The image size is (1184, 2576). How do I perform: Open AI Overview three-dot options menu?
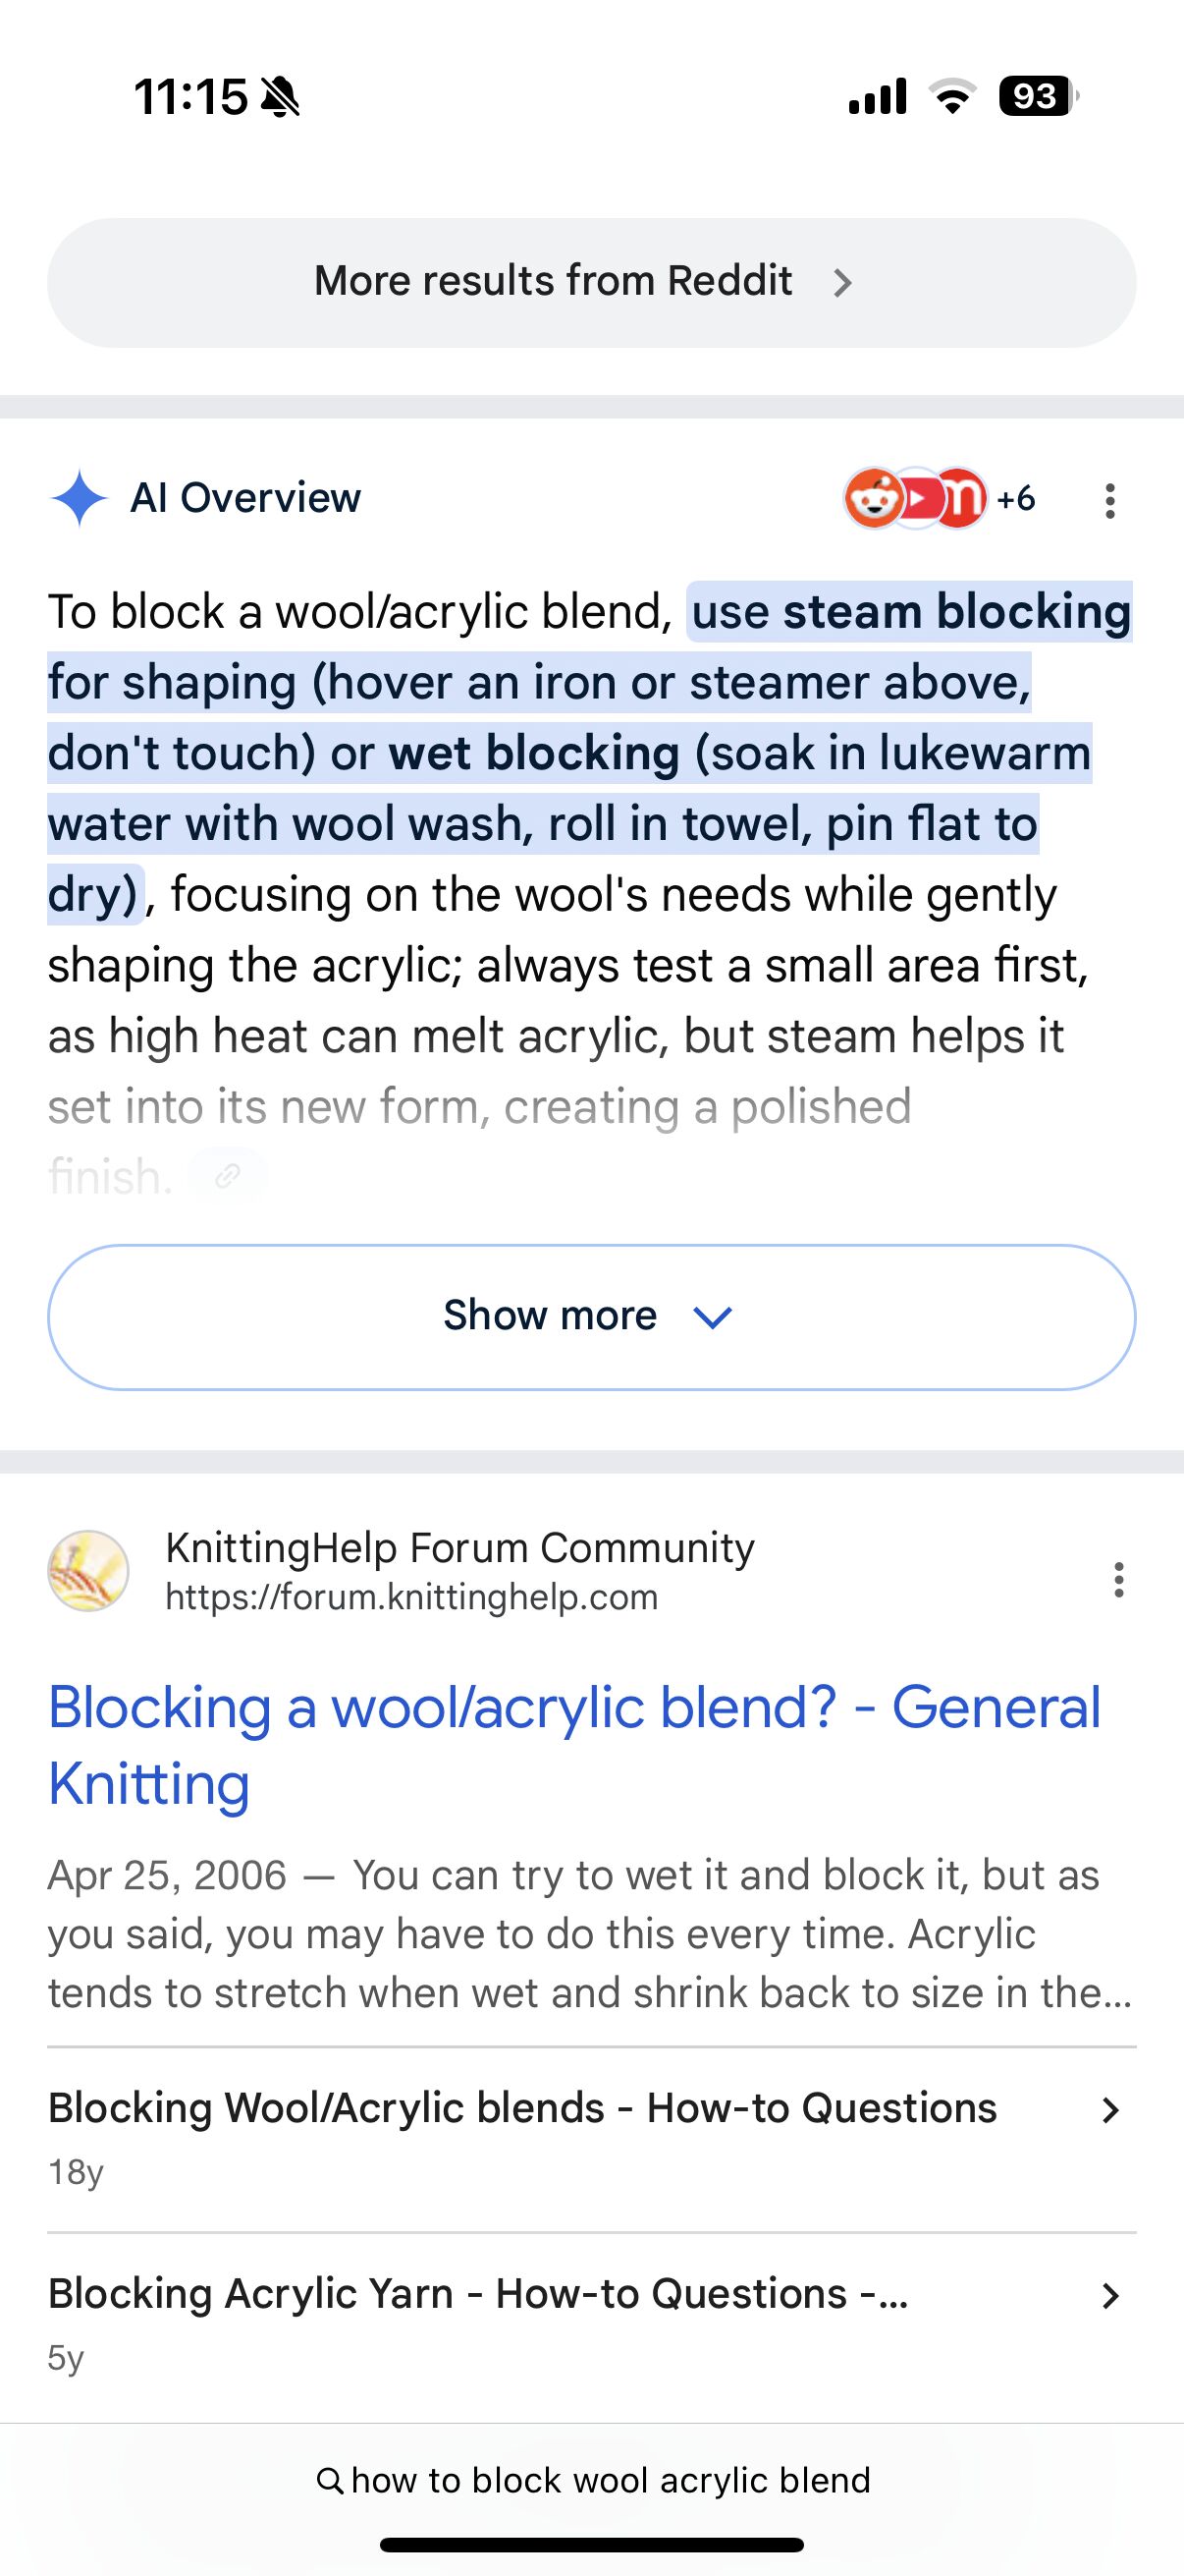point(1109,500)
